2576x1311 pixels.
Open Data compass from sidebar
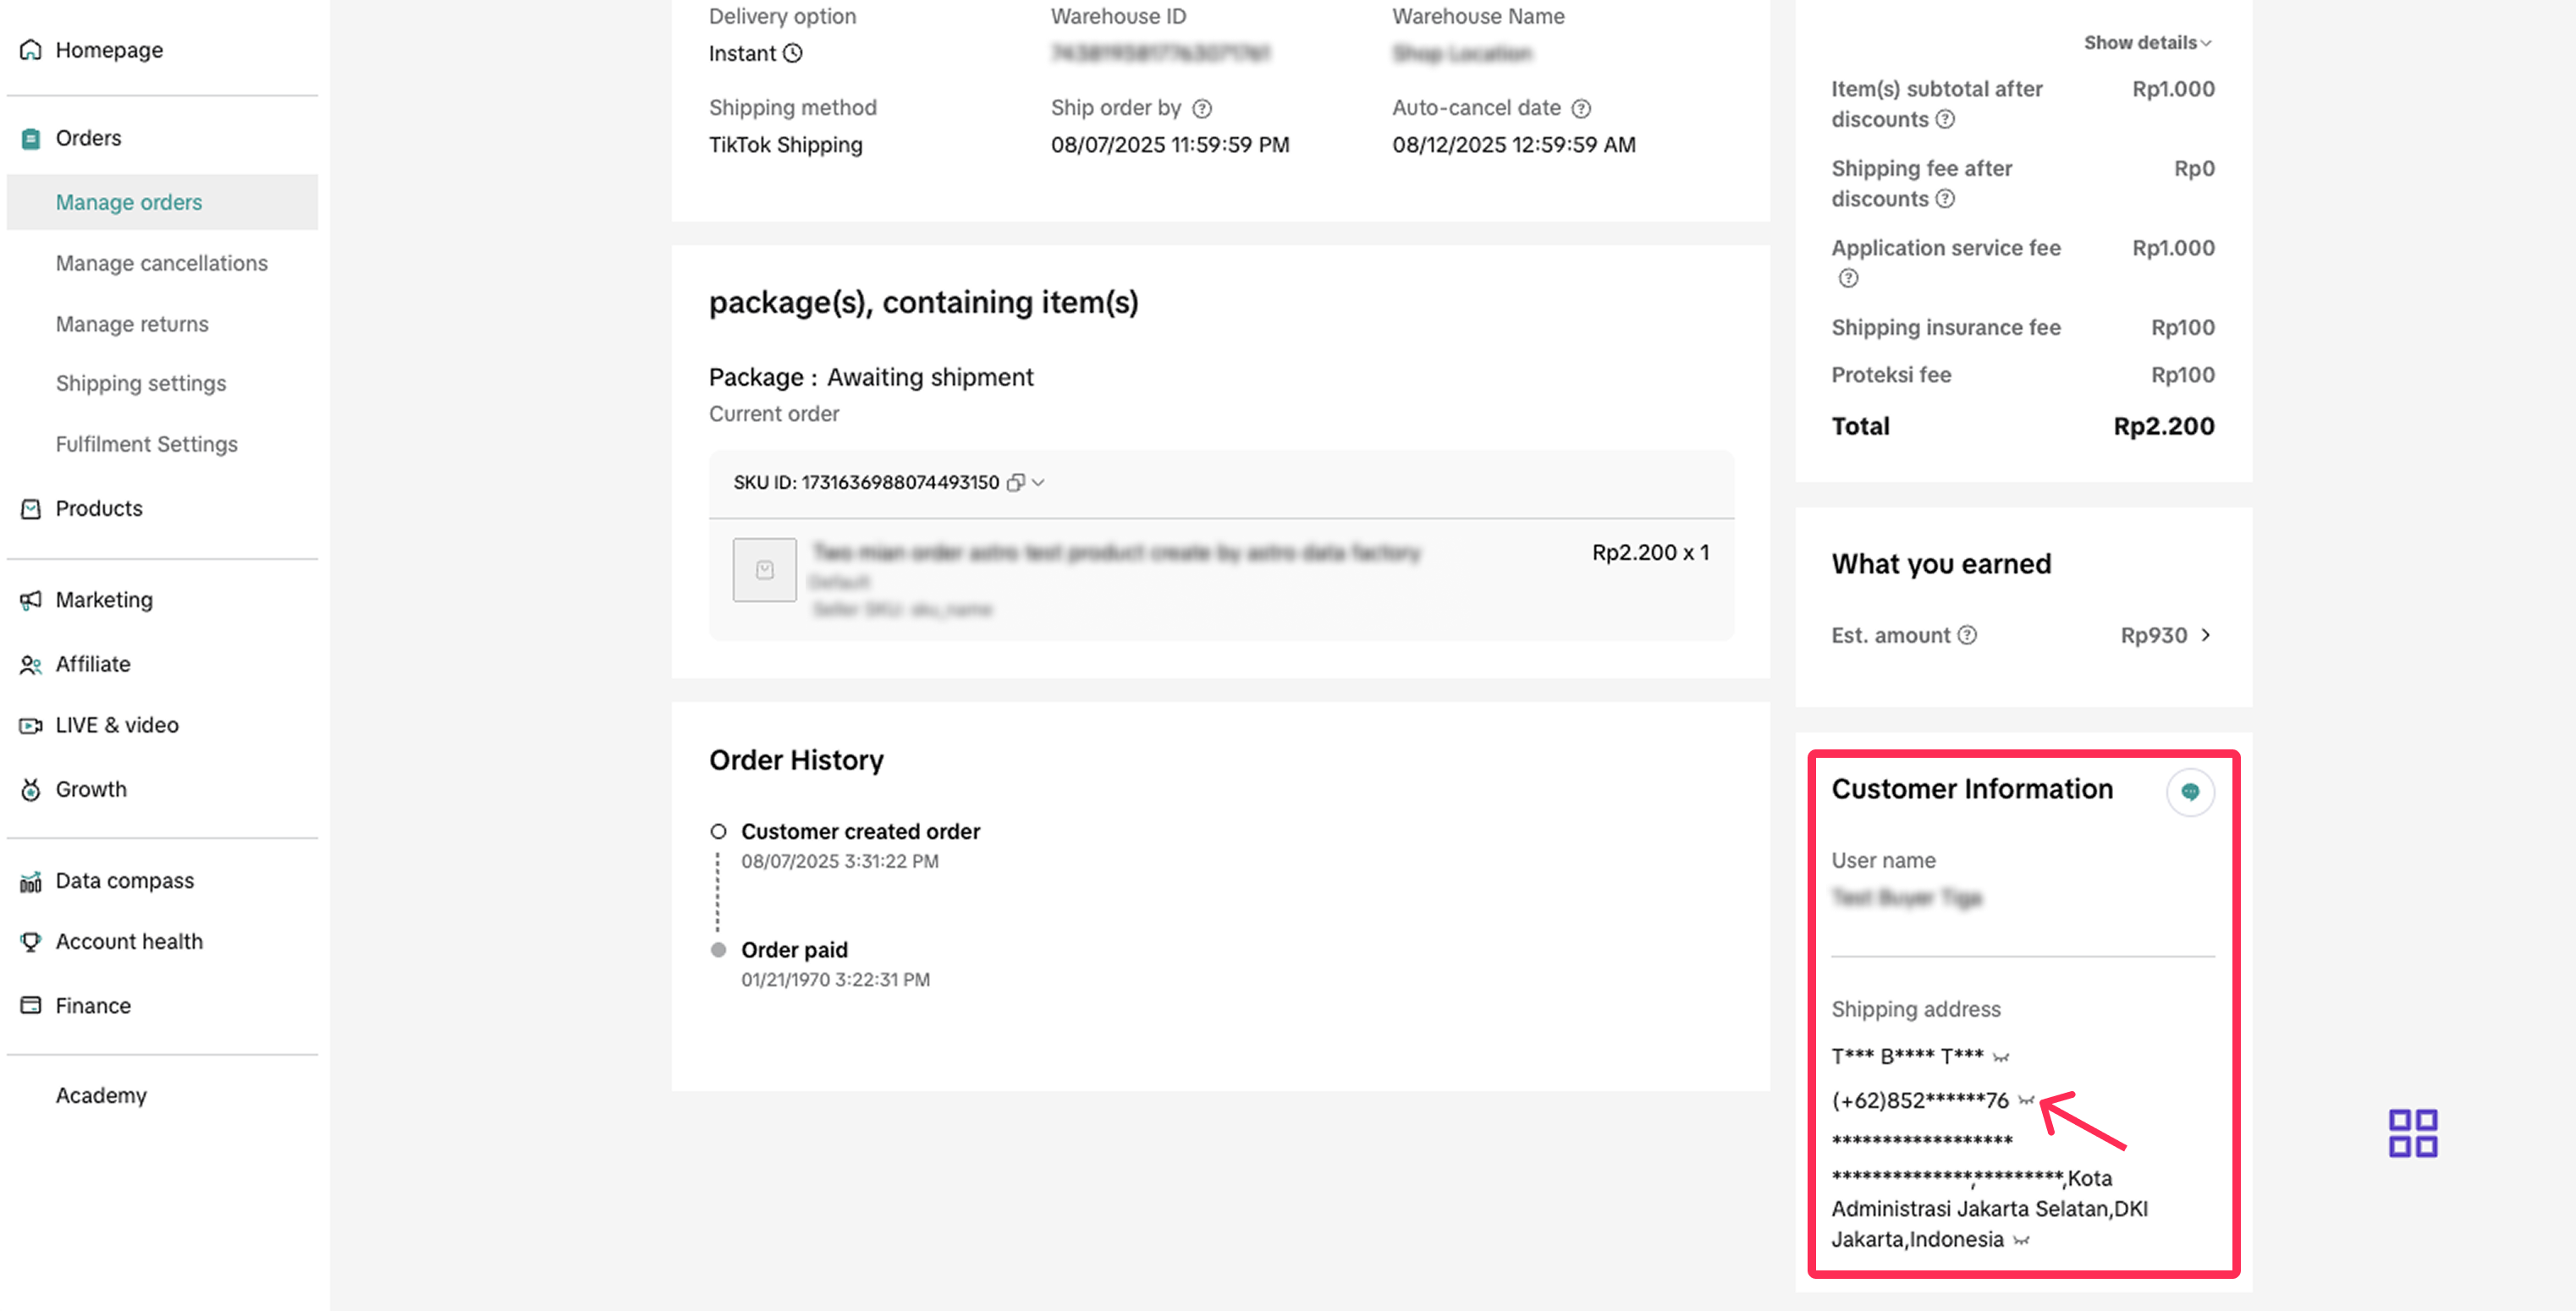(125, 880)
